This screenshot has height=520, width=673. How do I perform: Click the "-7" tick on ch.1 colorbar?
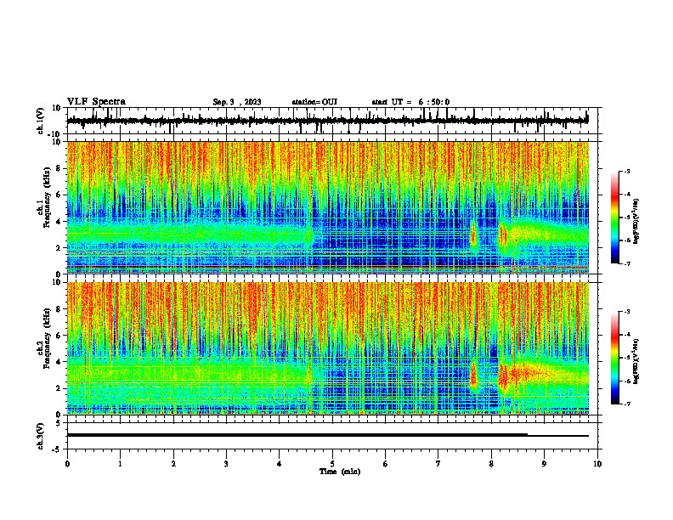626,263
